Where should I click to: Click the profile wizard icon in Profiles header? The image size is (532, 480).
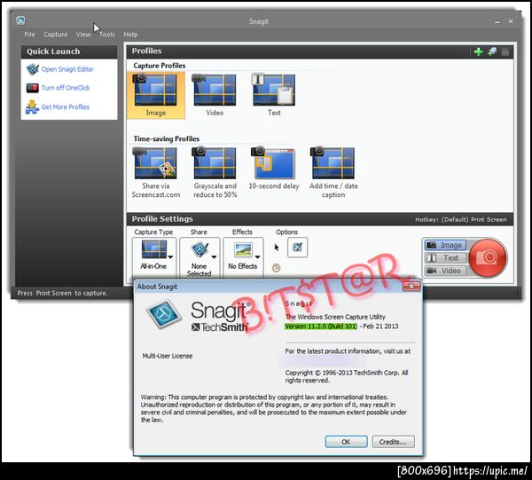[x=492, y=51]
